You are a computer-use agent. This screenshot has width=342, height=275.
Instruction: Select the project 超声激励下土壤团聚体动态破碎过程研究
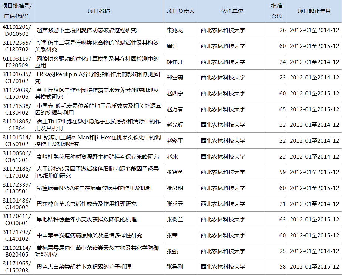pyautogui.click(x=87, y=30)
